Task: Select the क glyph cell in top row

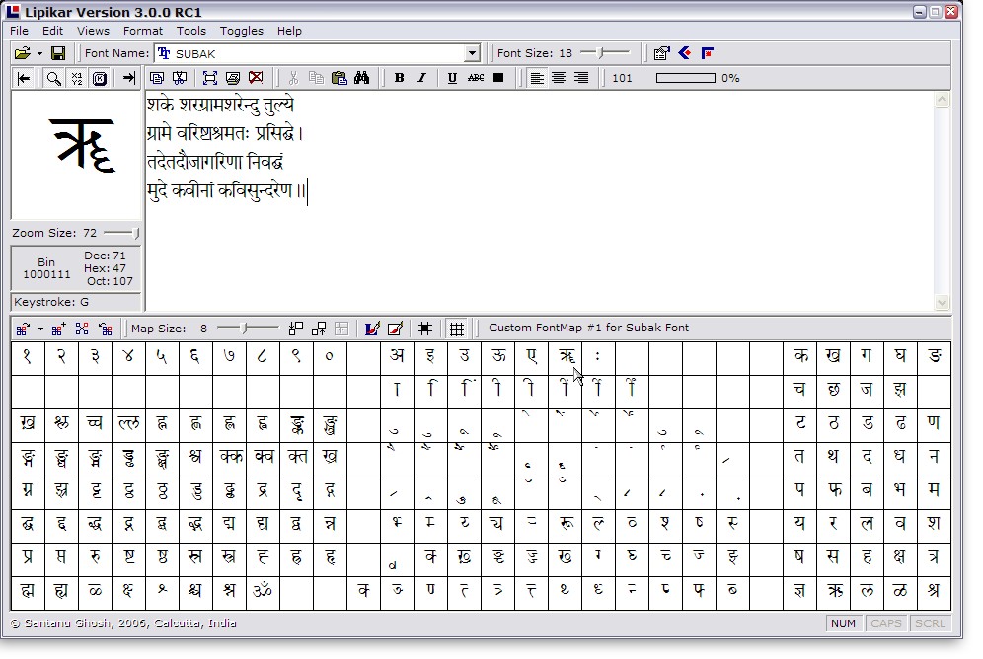Action: coord(800,357)
